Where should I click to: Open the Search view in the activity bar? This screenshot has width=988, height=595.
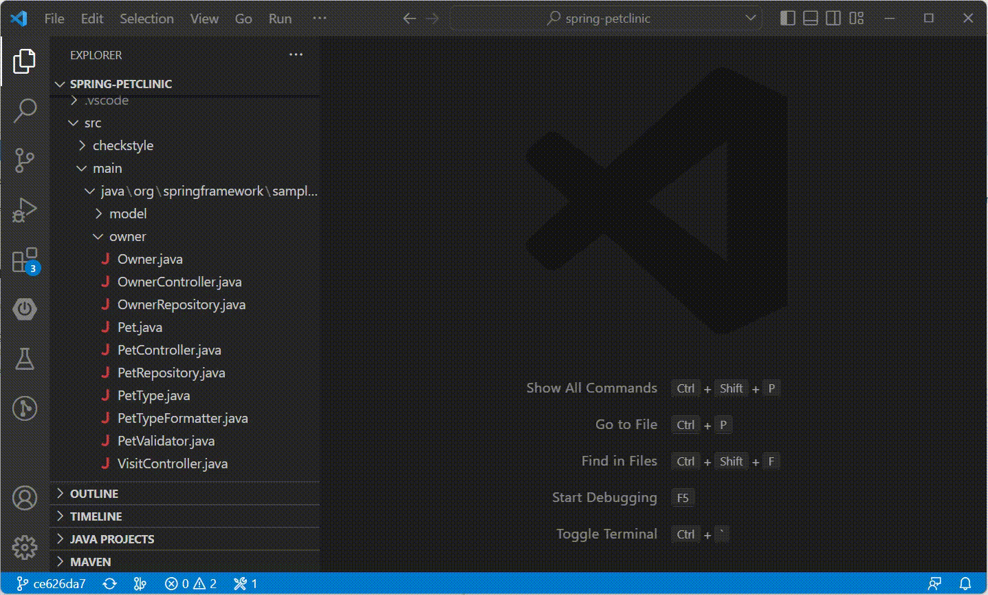[24, 110]
